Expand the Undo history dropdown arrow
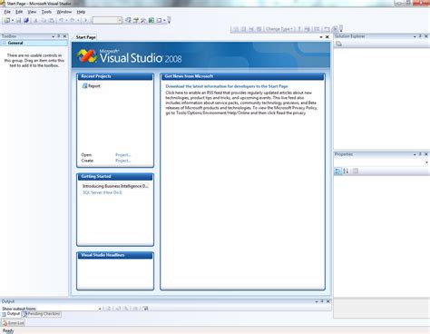This screenshot has width=430, height=334. [x=66, y=21]
